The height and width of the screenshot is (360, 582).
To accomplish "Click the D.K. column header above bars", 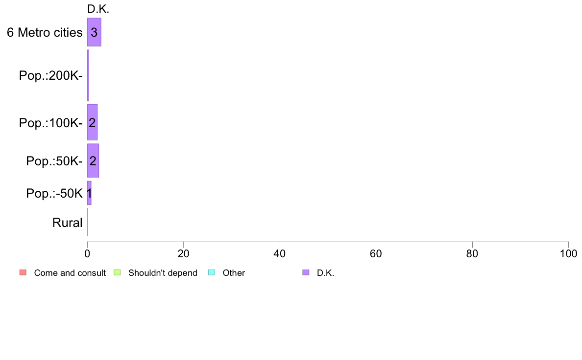I will pyautogui.click(x=98, y=9).
